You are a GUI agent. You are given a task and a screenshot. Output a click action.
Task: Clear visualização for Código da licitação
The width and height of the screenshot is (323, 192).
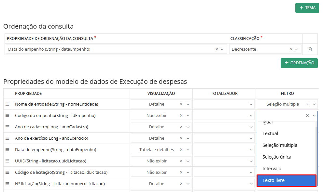(181, 172)
